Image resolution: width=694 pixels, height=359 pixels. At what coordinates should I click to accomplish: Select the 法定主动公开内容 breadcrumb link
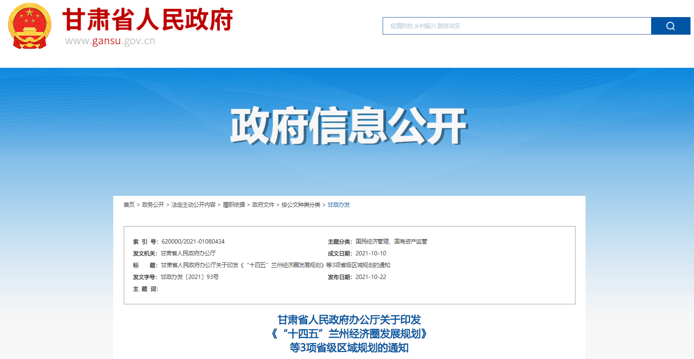point(193,205)
